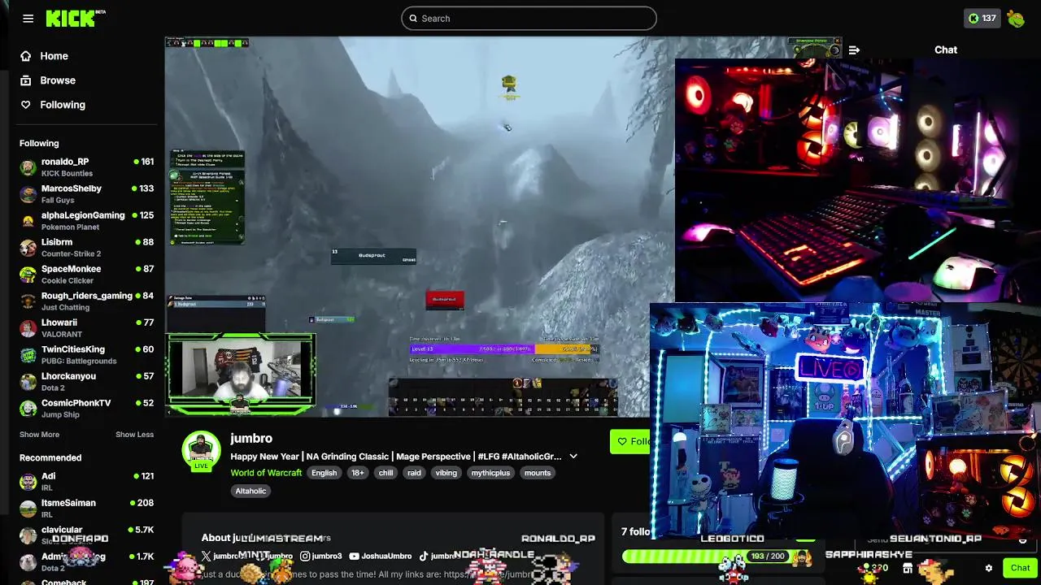Go to Following page
The image size is (1041, 585).
63,105
